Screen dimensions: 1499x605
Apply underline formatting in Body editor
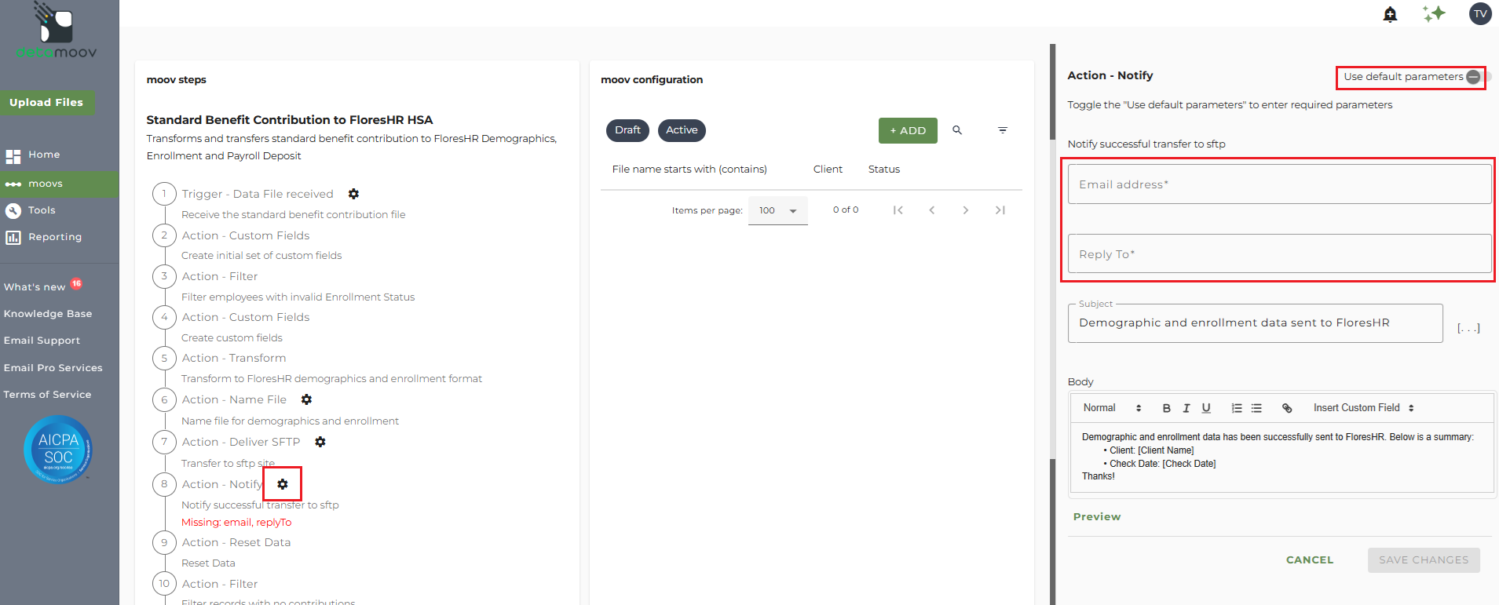tap(1206, 408)
